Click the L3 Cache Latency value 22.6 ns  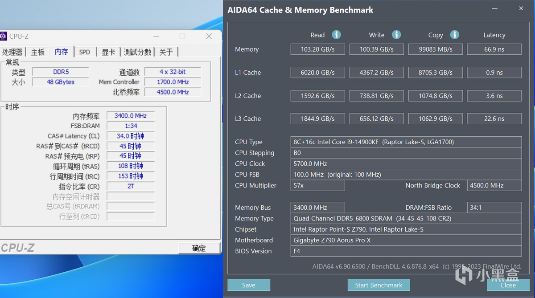coord(494,118)
